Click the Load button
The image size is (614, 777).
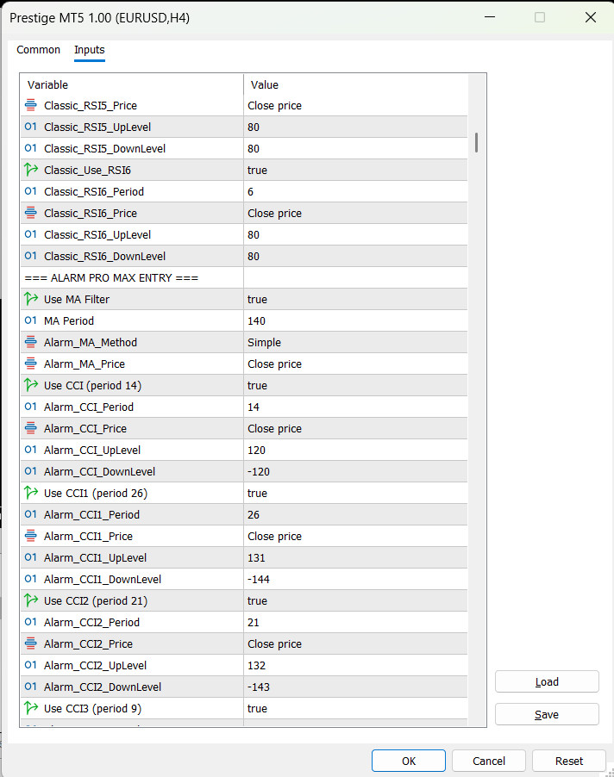pyautogui.click(x=547, y=682)
